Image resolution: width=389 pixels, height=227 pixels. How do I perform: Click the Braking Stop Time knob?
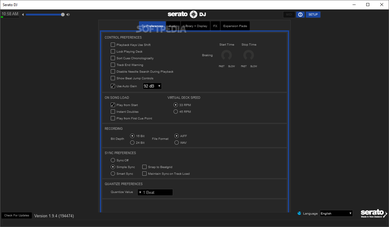point(249,55)
